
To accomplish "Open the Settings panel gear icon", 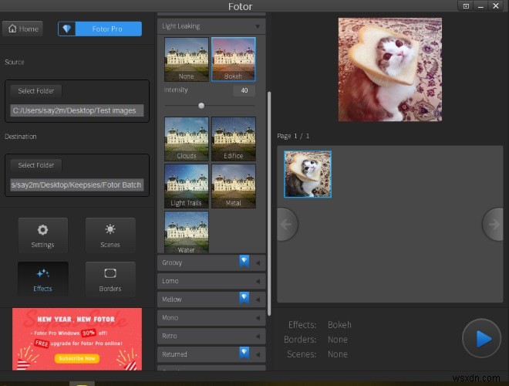I will pyautogui.click(x=43, y=235).
